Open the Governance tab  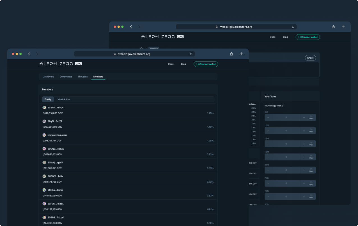[66, 77]
